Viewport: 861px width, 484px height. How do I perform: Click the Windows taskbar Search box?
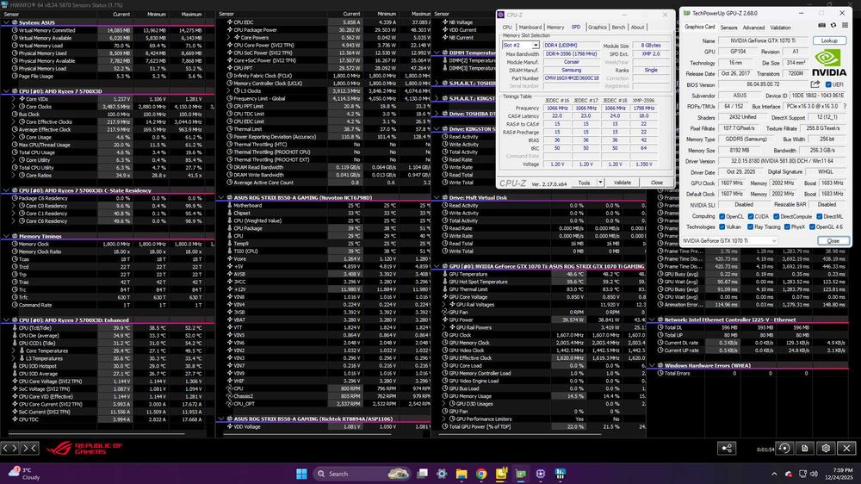(362, 474)
